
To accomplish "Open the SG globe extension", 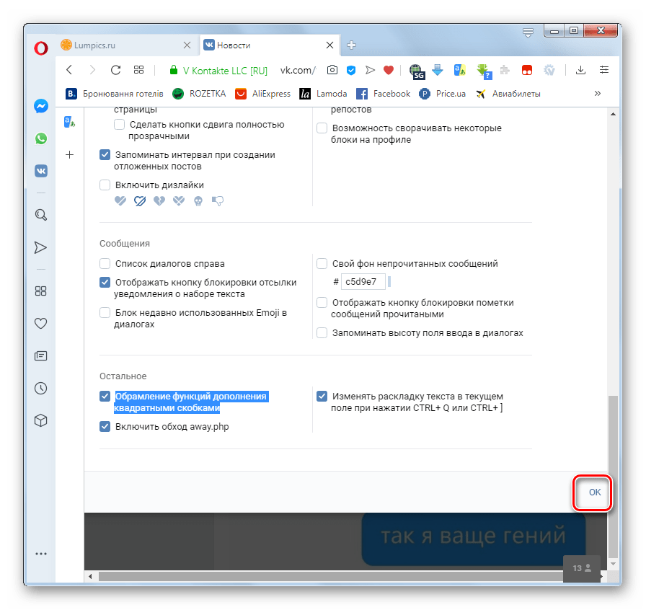I will 417,71.
